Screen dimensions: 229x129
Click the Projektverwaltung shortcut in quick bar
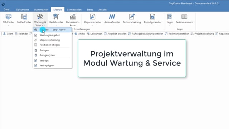[x=202, y=34]
